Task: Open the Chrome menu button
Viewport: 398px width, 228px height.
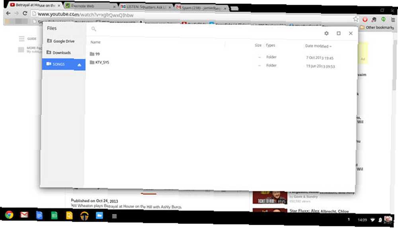Action: [393, 19]
